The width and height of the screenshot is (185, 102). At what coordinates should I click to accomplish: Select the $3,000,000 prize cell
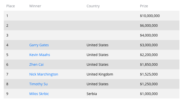[x=149, y=45]
